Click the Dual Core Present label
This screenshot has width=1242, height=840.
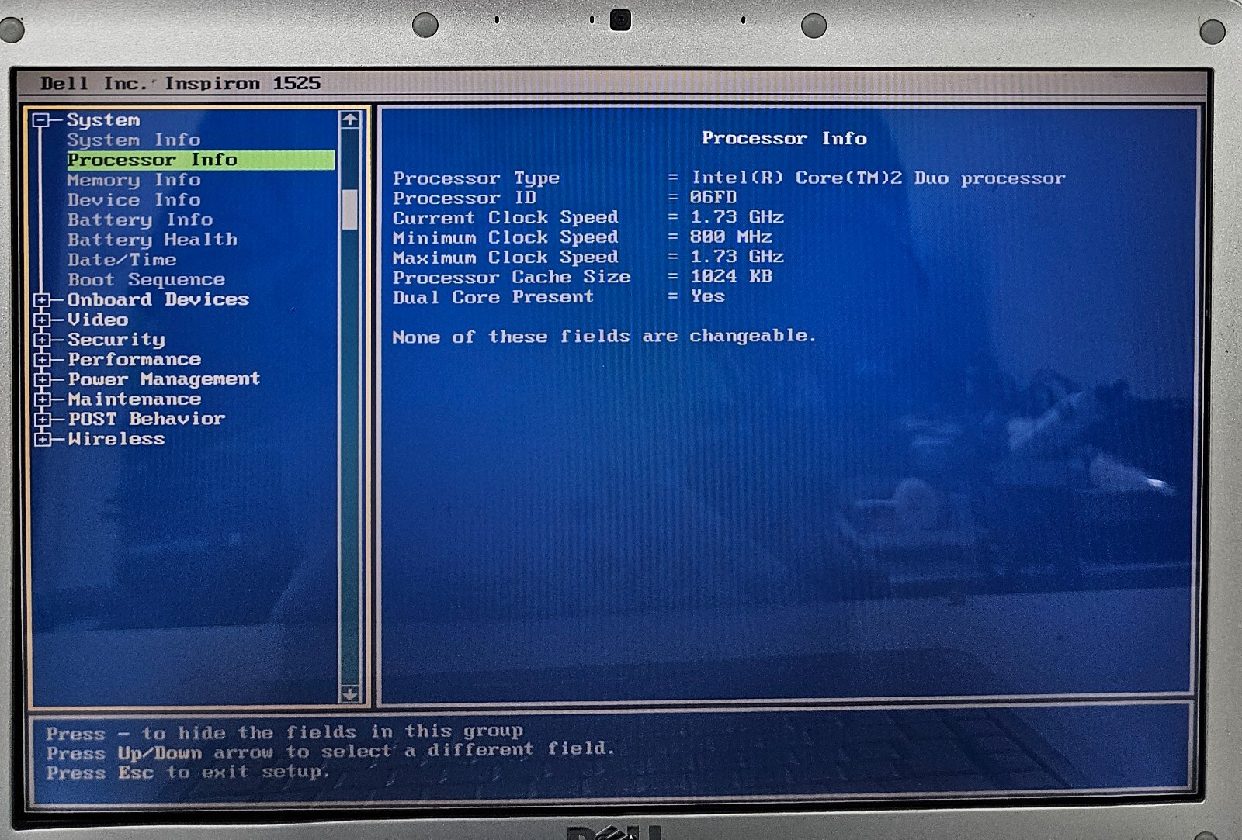pos(493,297)
